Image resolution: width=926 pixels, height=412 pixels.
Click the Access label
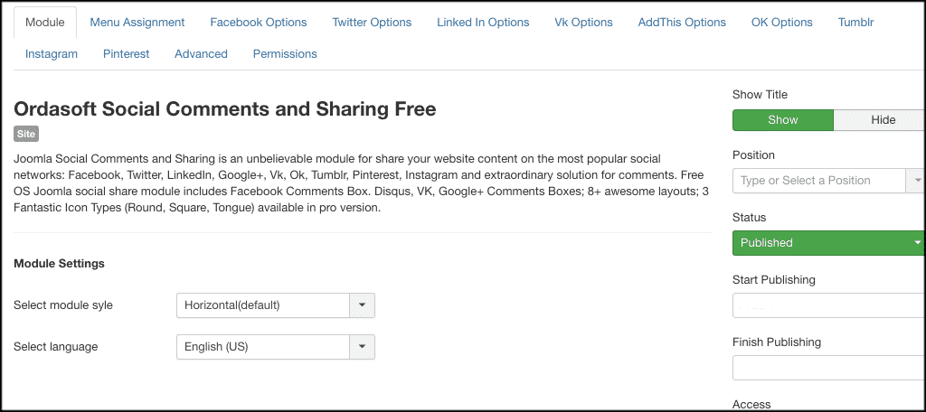click(751, 405)
